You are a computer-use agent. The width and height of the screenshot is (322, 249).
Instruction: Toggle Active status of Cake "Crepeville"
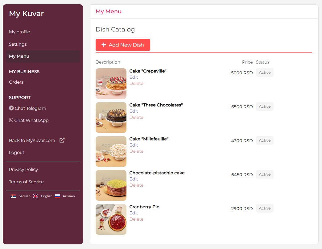265,73
